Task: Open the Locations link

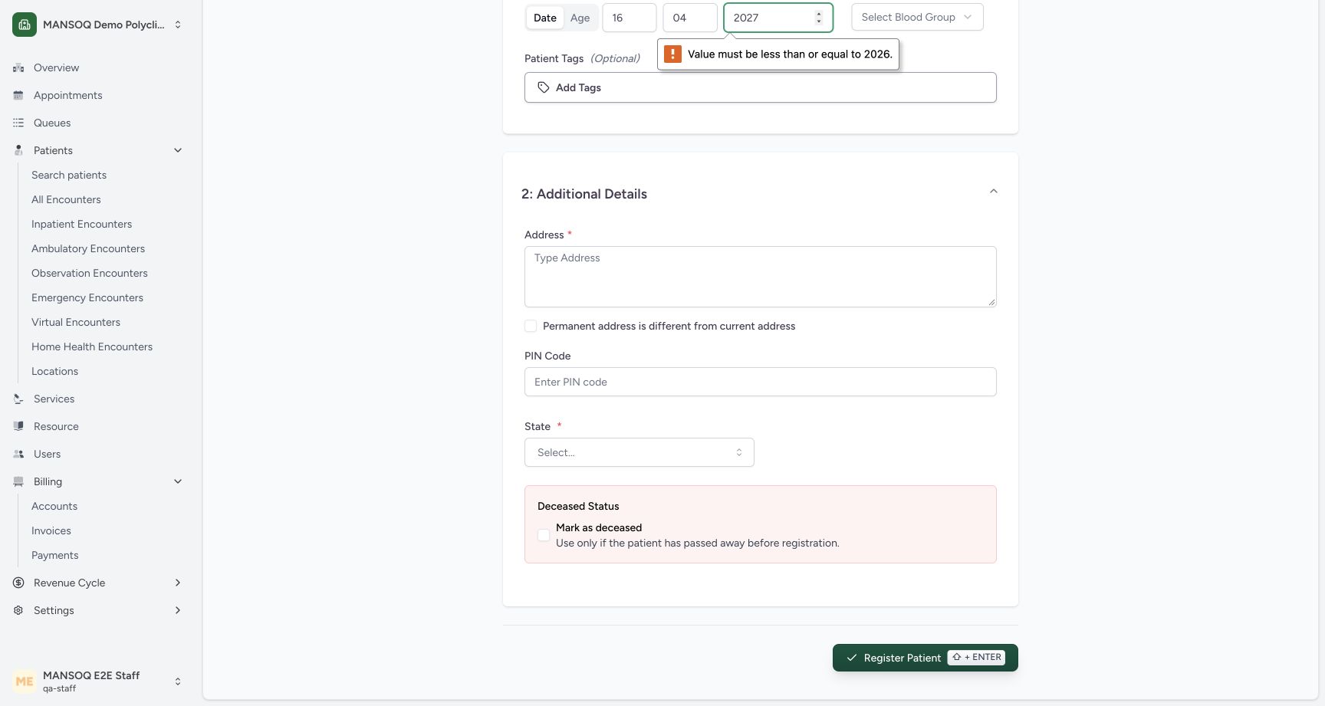Action: point(54,371)
